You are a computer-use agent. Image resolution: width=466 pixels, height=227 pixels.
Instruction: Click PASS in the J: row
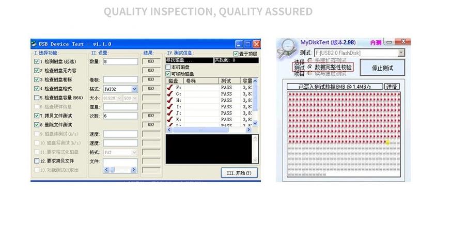(x=226, y=113)
